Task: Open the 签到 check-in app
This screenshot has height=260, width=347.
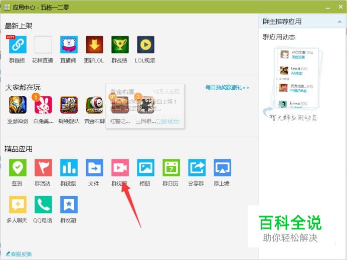Action: pyautogui.click(x=18, y=168)
